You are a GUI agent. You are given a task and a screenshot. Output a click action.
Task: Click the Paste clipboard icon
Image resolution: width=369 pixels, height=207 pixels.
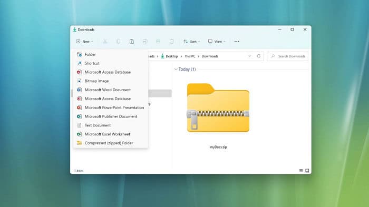tap(132, 42)
